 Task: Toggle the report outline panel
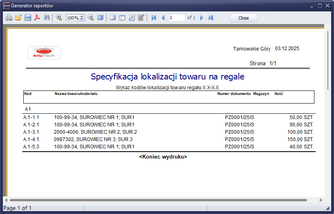(x=113, y=18)
